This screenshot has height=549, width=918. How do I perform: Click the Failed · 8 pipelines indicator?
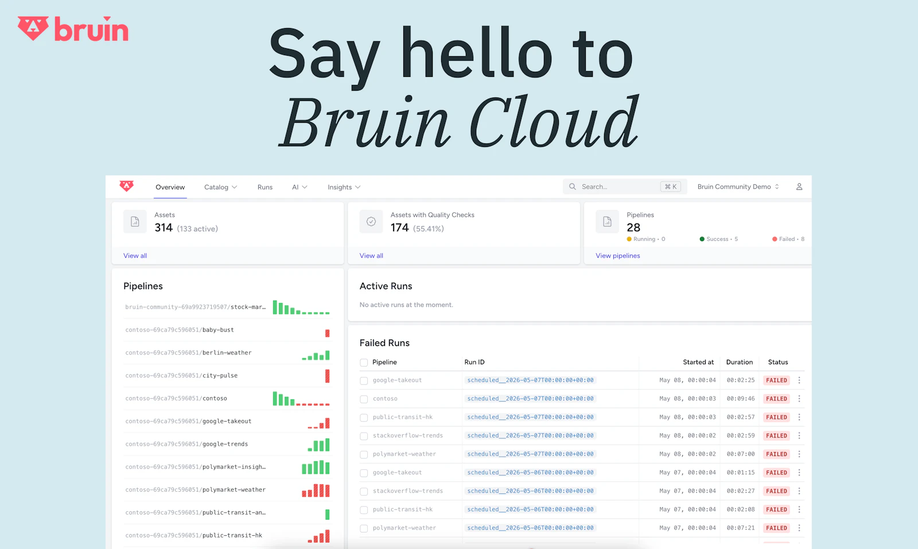pyautogui.click(x=788, y=239)
